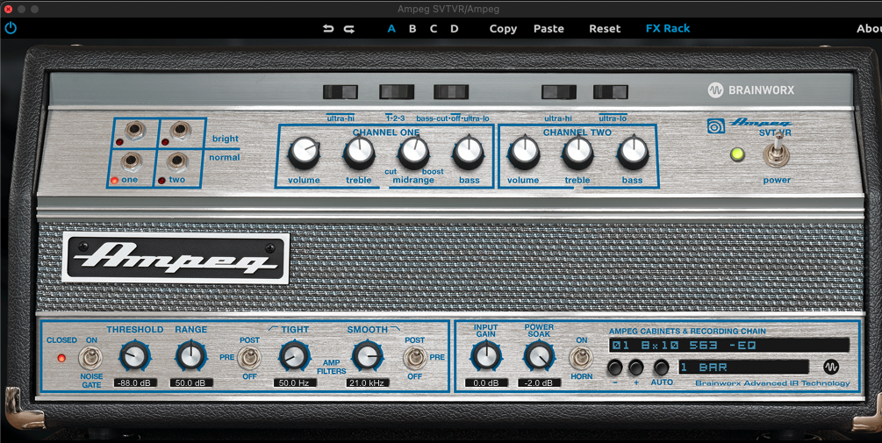The height and width of the screenshot is (443, 882).
Task: Flip Channel Two ultra-hi rocker switch
Action: (x=558, y=91)
